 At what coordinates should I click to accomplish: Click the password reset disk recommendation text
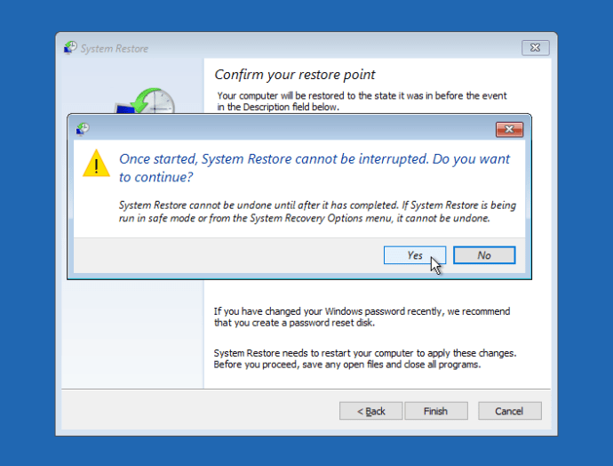(362, 317)
